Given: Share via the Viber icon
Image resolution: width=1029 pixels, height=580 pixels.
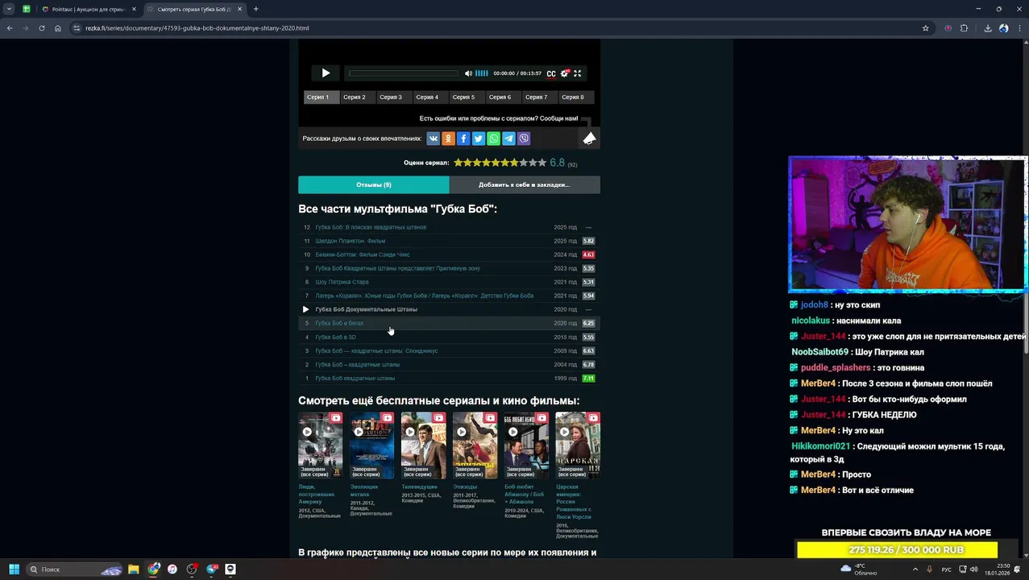Looking at the screenshot, I should (x=524, y=139).
